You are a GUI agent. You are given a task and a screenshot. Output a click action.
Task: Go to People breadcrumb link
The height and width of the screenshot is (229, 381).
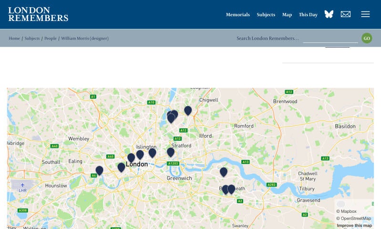[x=50, y=38]
